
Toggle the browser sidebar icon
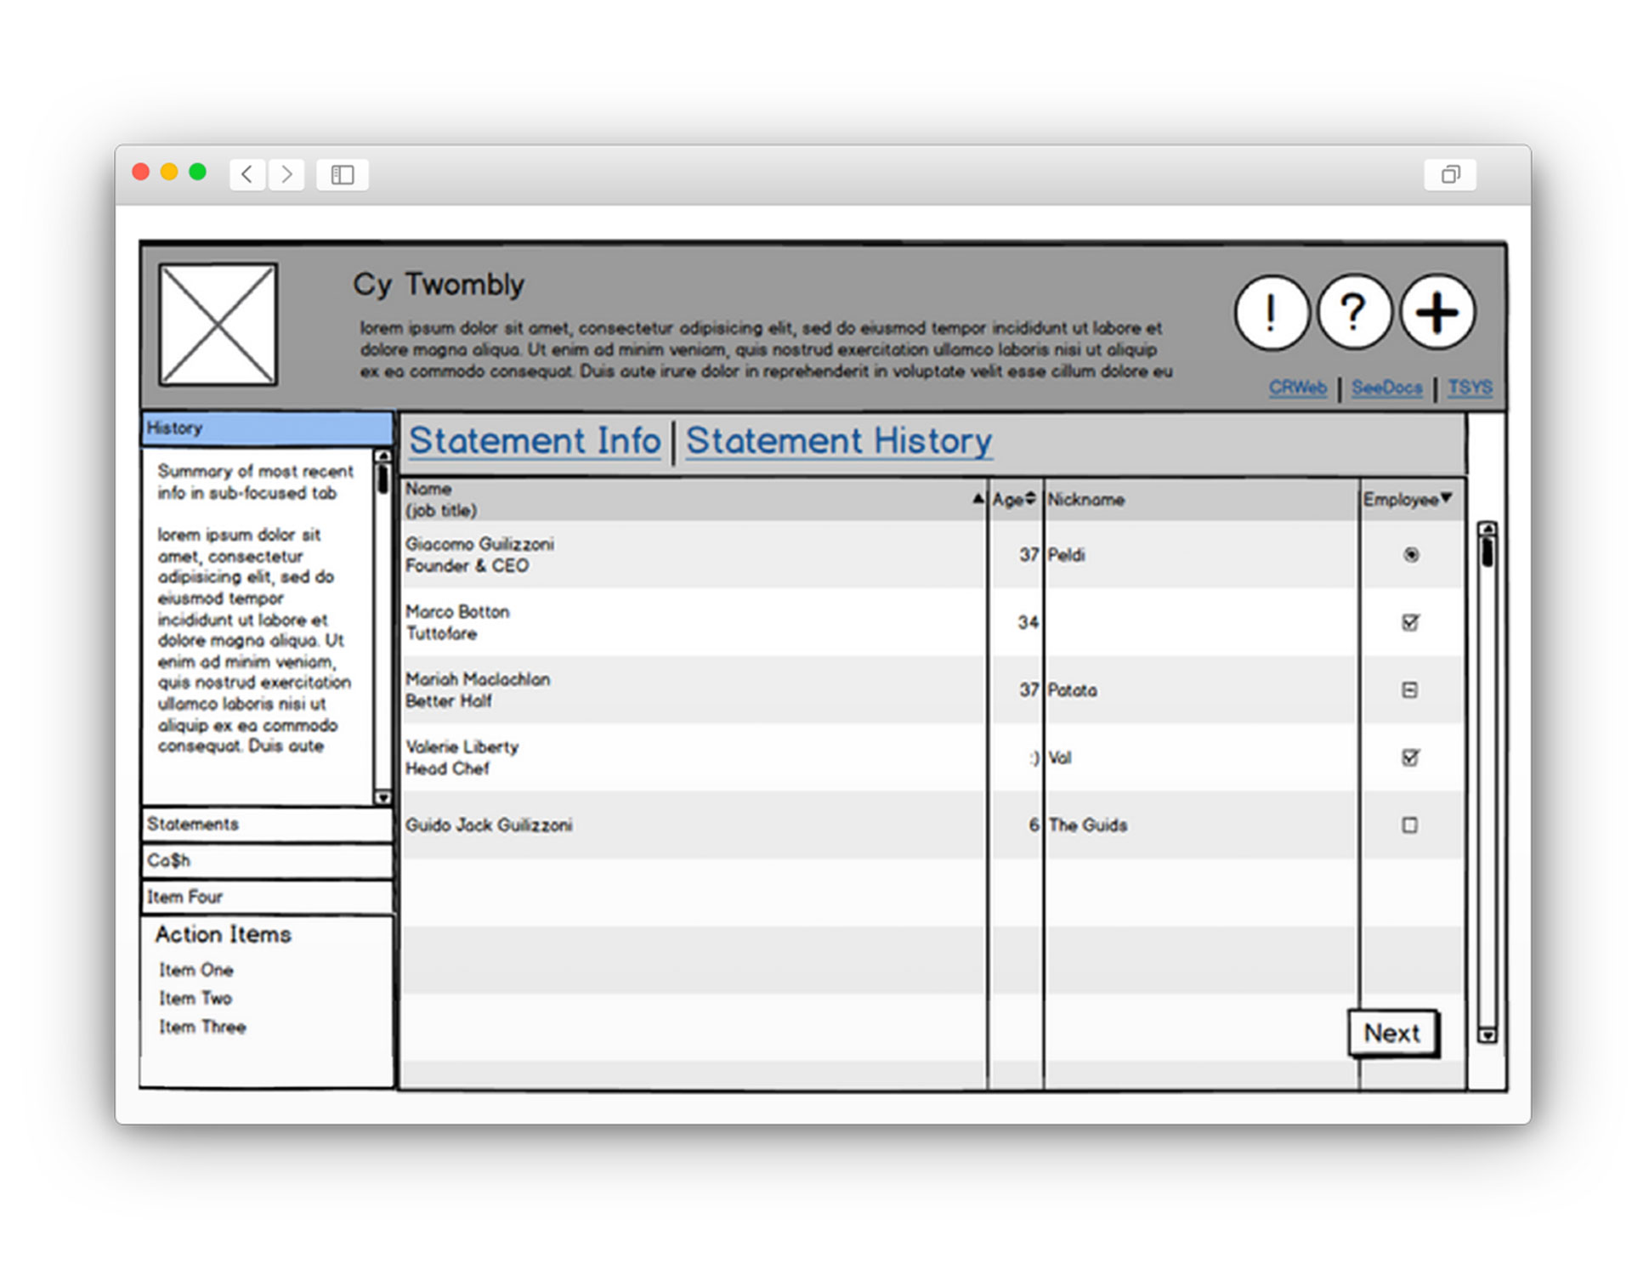(343, 174)
